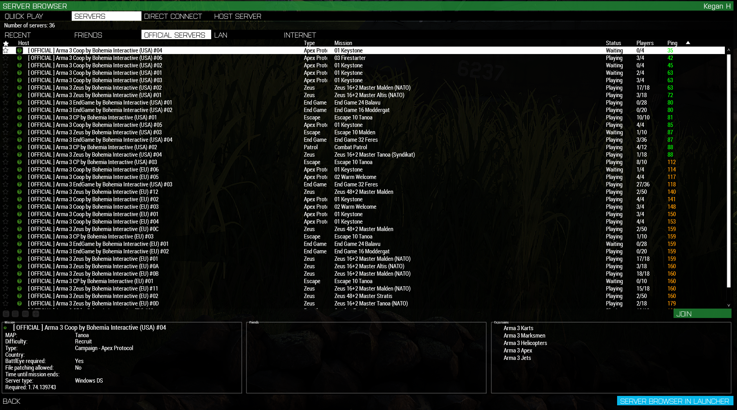The height and width of the screenshot is (410, 737).
Task: Click green status icon for Coop (USA) #04
Action: (x=19, y=51)
